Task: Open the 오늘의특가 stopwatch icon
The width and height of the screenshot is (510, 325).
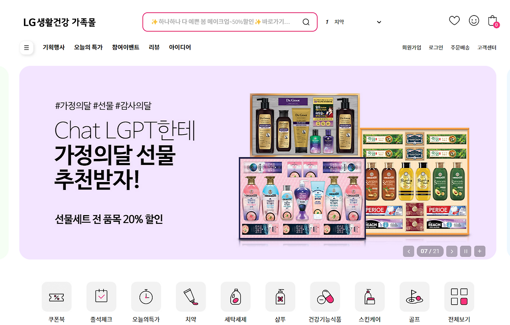Action: pos(146,297)
